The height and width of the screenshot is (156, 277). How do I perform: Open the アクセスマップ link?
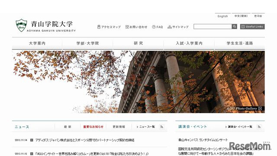coord(111,27)
